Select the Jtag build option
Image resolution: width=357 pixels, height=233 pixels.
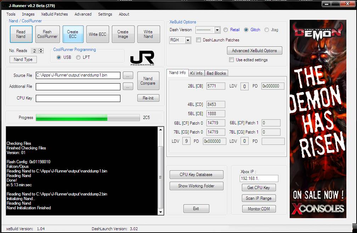(x=267, y=30)
